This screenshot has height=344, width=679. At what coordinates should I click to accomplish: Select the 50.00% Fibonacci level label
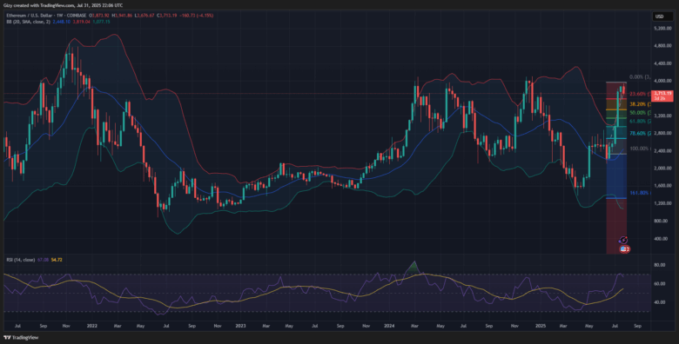coord(639,112)
